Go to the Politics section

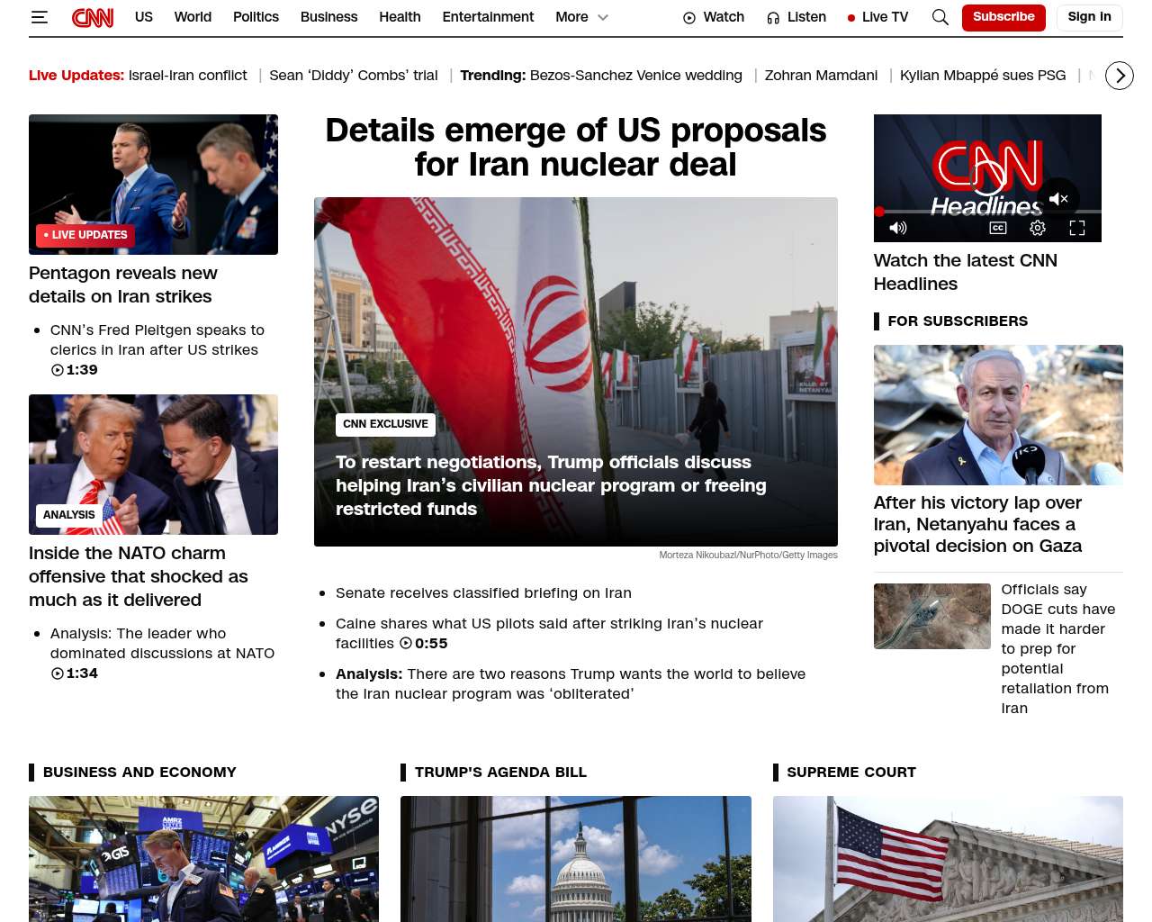tap(256, 17)
